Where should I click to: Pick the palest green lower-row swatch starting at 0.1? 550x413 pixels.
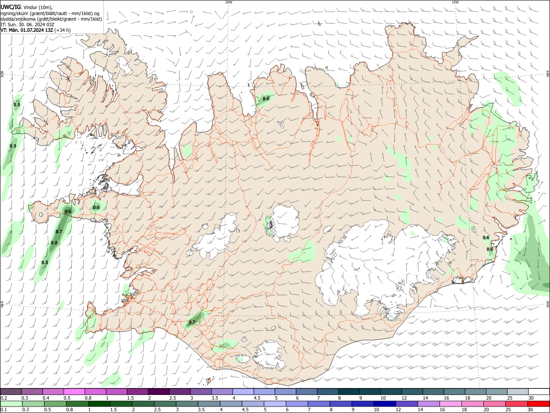[x=11, y=404]
